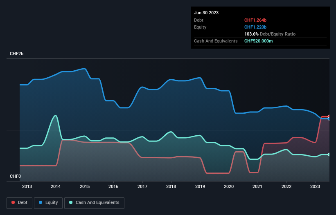
Task: Click the 2021 x-axis label
Action: [x=257, y=186]
